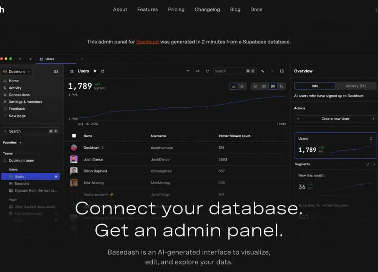
Task: Check the select-all checkbox in table header
Action: tap(74, 136)
